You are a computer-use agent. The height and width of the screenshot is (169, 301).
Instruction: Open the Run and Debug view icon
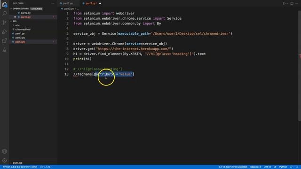(4, 31)
